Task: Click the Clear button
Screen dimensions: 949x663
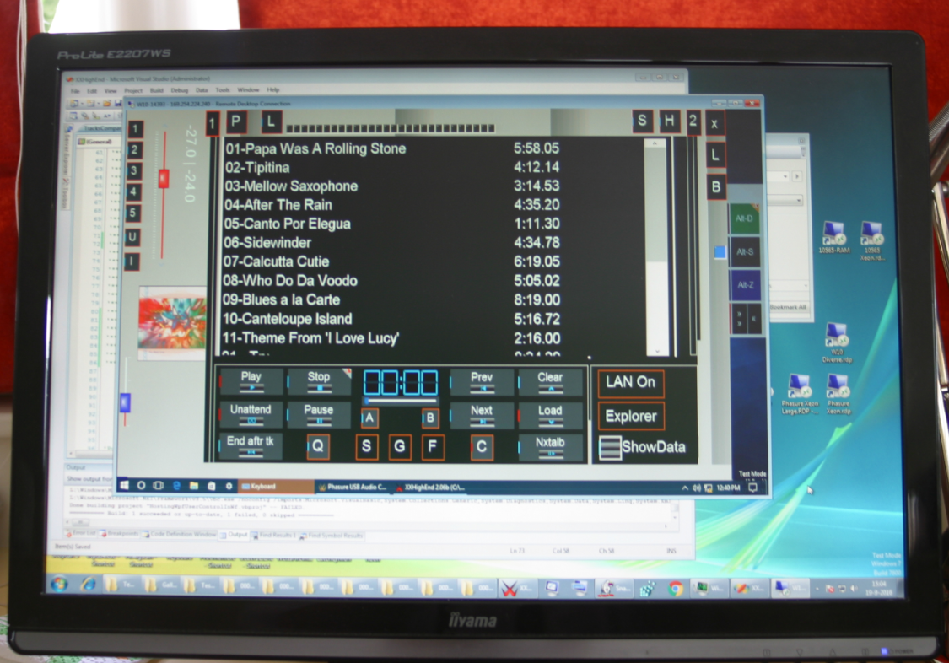Action: pos(550,381)
